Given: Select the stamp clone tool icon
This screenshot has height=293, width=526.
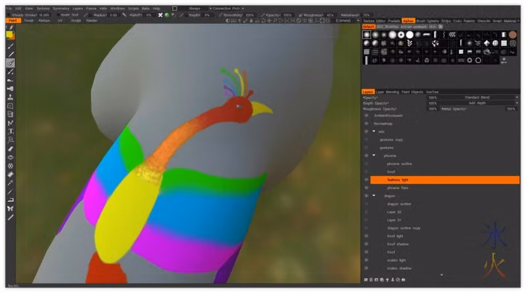Looking at the screenshot, I should coord(11,97).
